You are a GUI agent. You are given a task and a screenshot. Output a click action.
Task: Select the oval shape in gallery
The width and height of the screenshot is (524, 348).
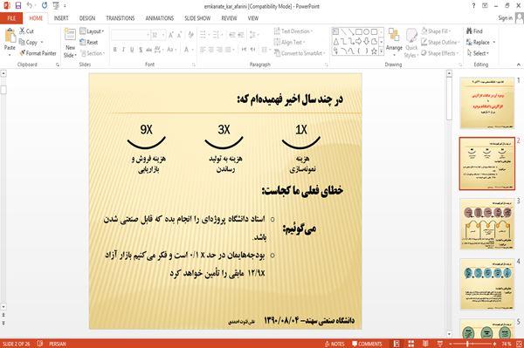tap(367, 32)
